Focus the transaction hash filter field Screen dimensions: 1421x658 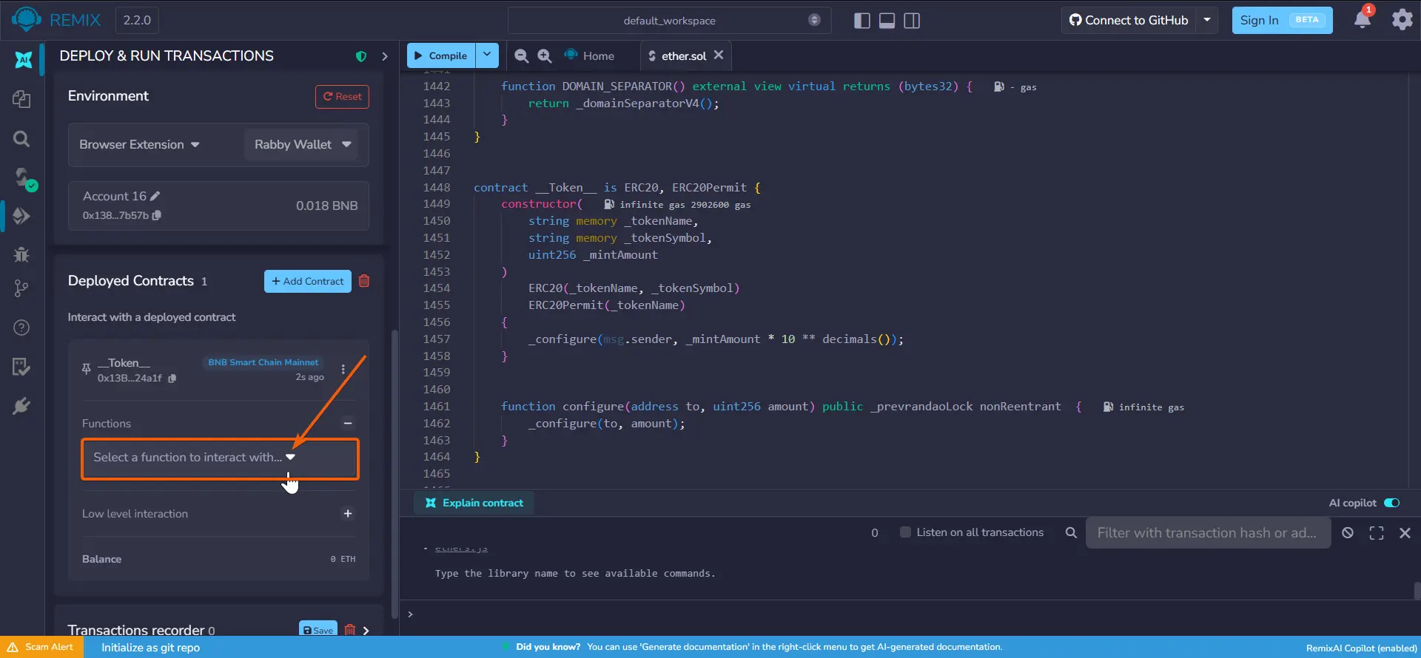pos(1208,532)
